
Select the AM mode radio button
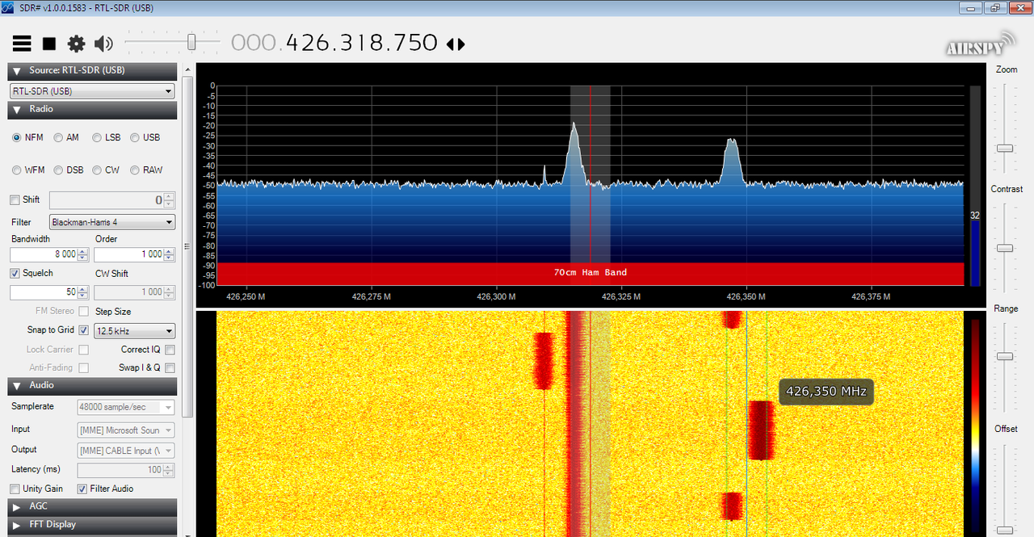pos(58,138)
